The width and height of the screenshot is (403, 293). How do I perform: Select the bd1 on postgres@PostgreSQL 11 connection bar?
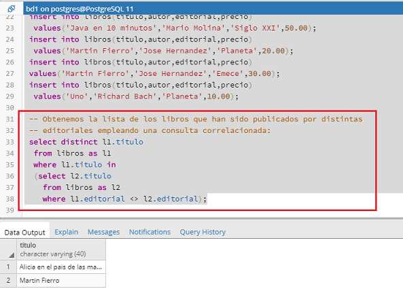213,9
